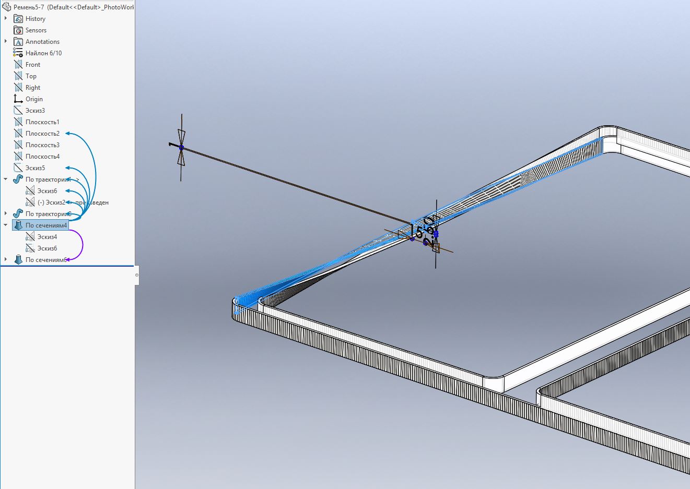Viewport: 690px width, 489px height.
Task: Click the sketch icon of Эскиз4
Action: tap(30, 237)
